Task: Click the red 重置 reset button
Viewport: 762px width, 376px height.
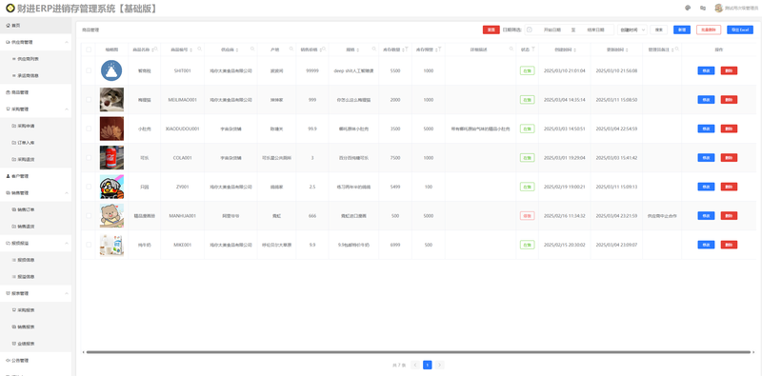Action: (491, 30)
